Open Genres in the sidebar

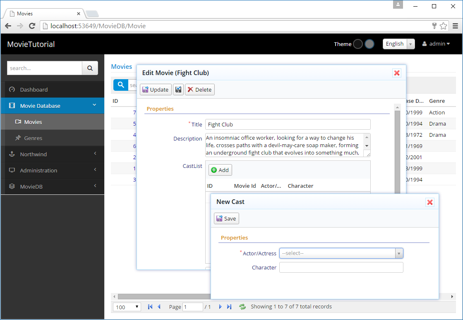[33, 138]
